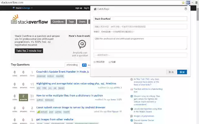This screenshot has width=199, height=124.
Task: Open the help question-mark icon in popup
Action: (x=186, y=9)
